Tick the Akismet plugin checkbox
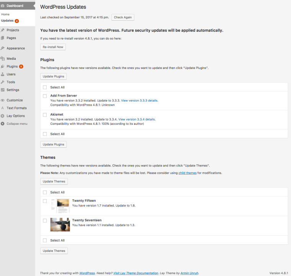Viewport: 291px width, 276px height. coord(45,115)
